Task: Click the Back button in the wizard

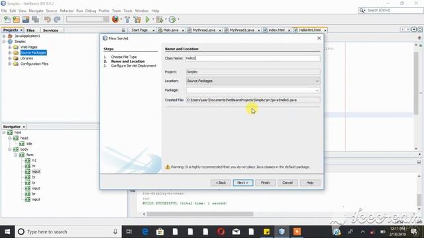Action: [x=221, y=182]
